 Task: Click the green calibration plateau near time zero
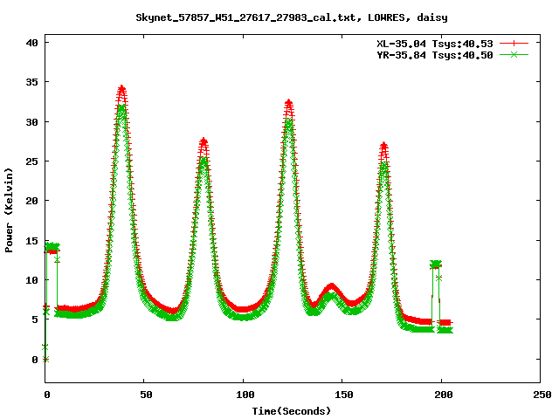(52, 246)
